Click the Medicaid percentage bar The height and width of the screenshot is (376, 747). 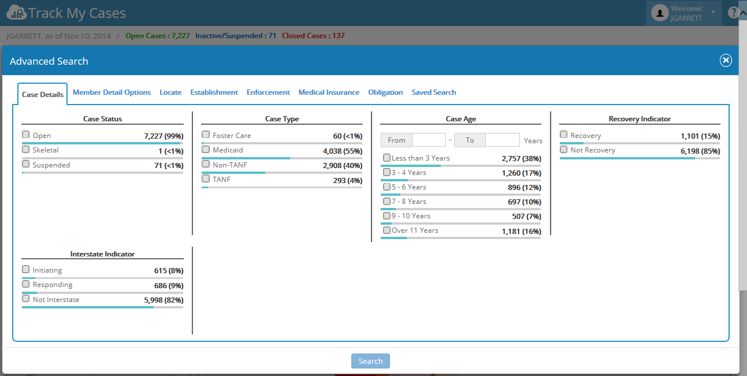(x=282, y=158)
